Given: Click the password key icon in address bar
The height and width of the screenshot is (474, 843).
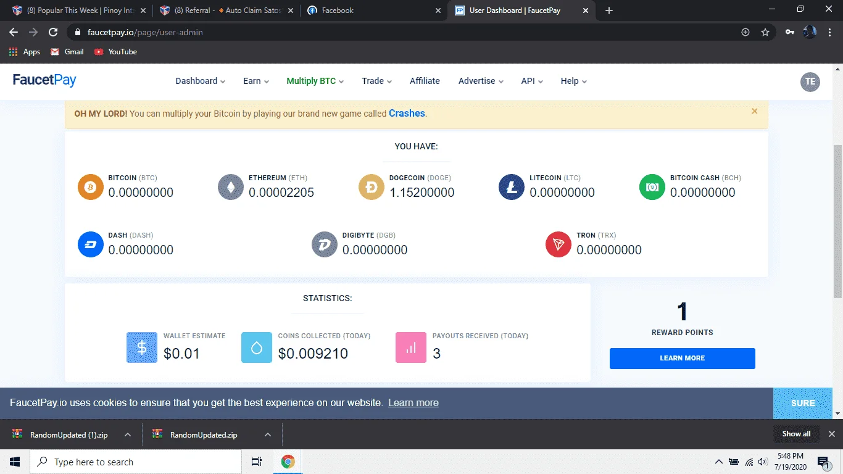Looking at the screenshot, I should point(790,32).
